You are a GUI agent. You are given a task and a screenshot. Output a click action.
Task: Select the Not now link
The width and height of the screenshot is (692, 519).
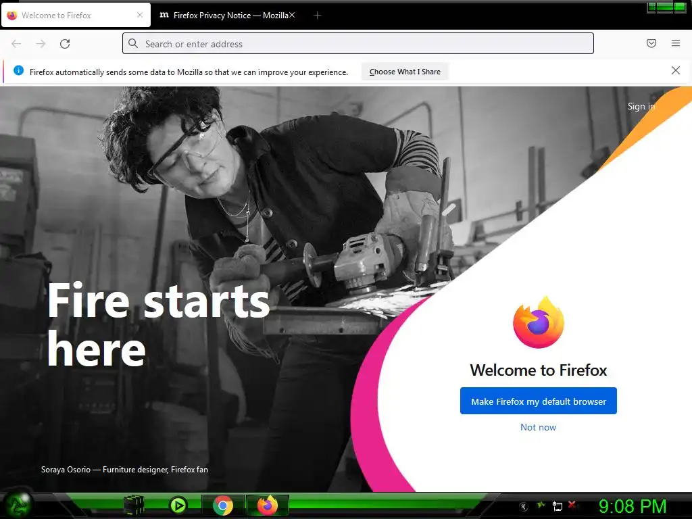coord(538,427)
